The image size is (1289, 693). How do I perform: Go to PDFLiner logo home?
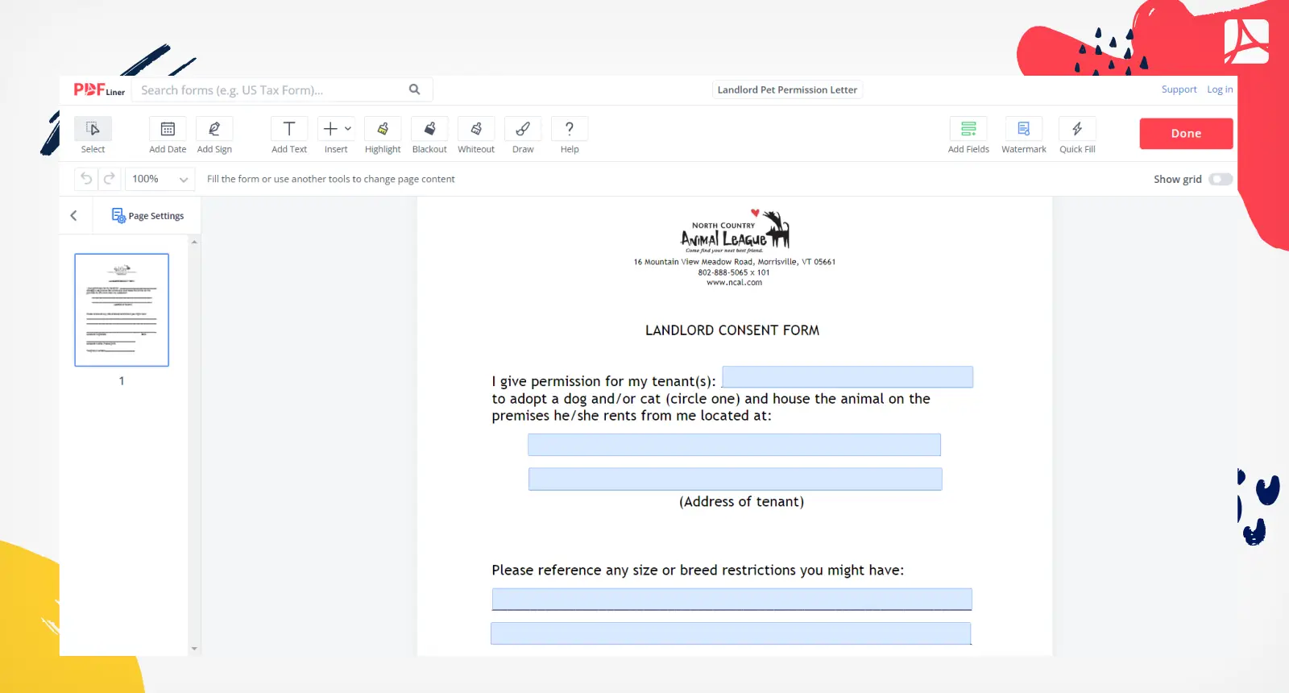99,89
